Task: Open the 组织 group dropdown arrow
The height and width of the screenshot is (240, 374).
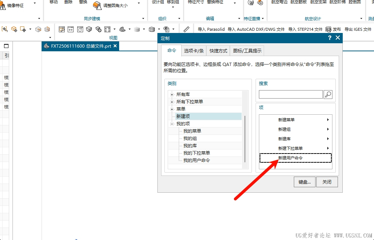Action: pyautogui.click(x=179, y=19)
